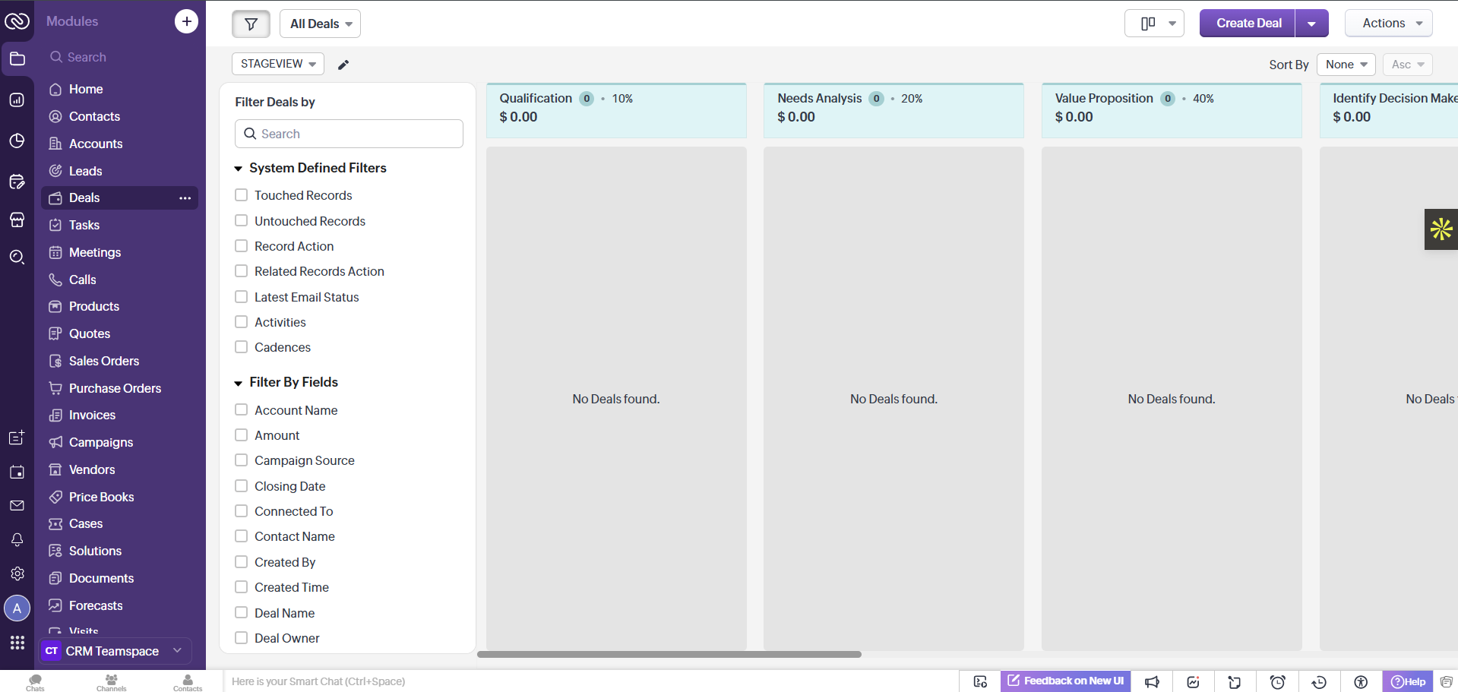Expand the Sort By None dropdown
This screenshot has width=1458, height=692.
pyautogui.click(x=1346, y=65)
